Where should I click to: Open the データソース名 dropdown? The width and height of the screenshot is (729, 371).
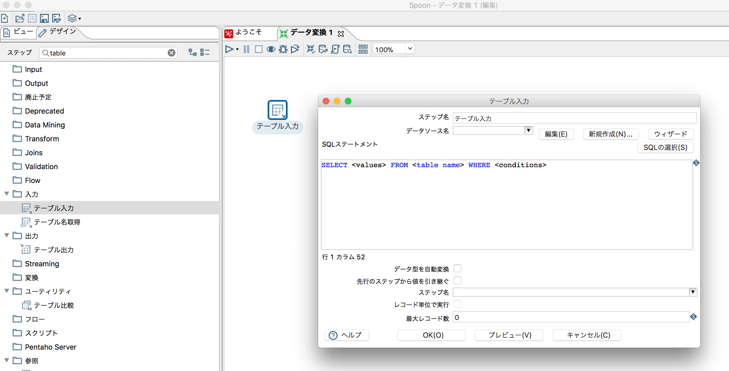click(528, 130)
